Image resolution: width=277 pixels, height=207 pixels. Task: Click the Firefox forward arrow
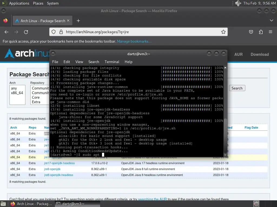pyautogui.click(x=16, y=32)
